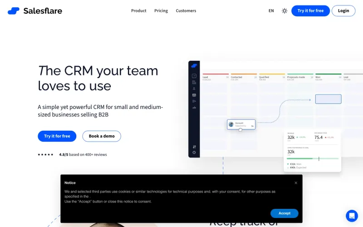This screenshot has height=227, width=363.
Task: Click Try it for free in header
Action: click(310, 11)
